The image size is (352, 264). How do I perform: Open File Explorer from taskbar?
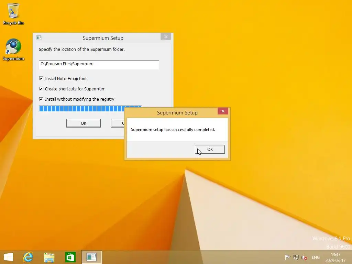click(49, 257)
